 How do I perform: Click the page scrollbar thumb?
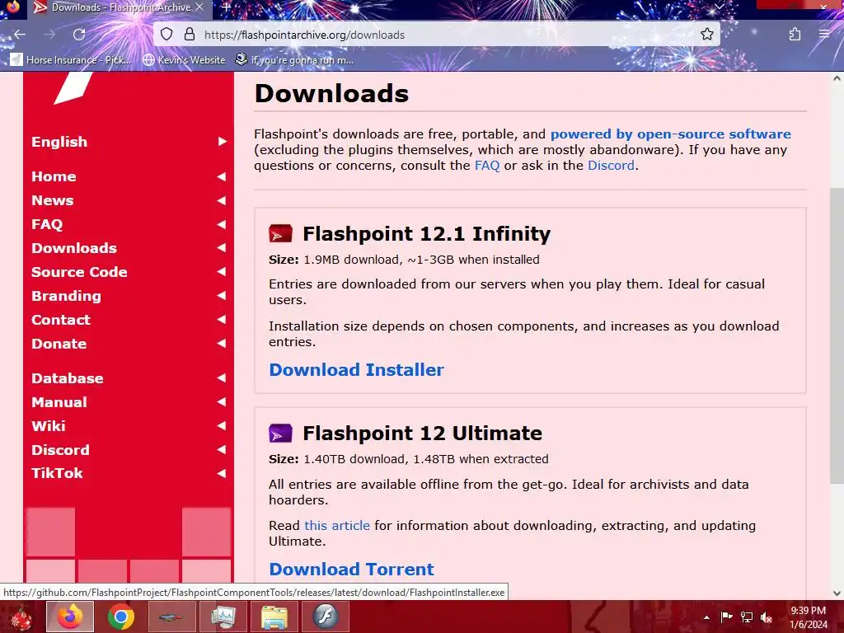click(x=837, y=335)
